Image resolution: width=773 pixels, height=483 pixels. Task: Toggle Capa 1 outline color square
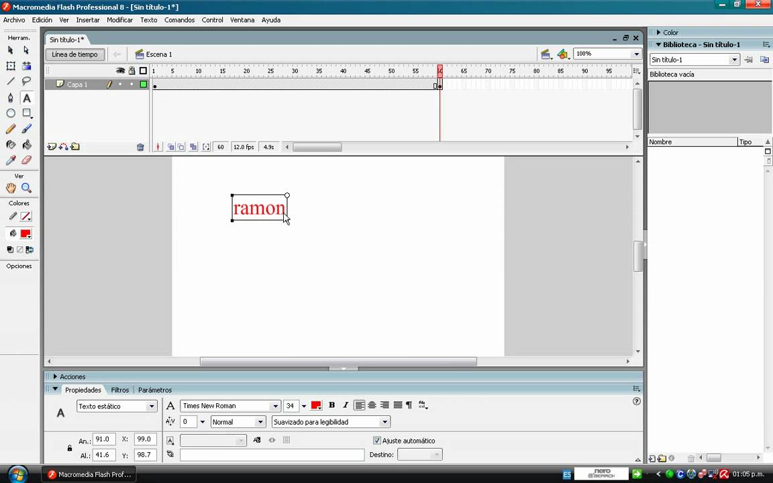pyautogui.click(x=144, y=85)
